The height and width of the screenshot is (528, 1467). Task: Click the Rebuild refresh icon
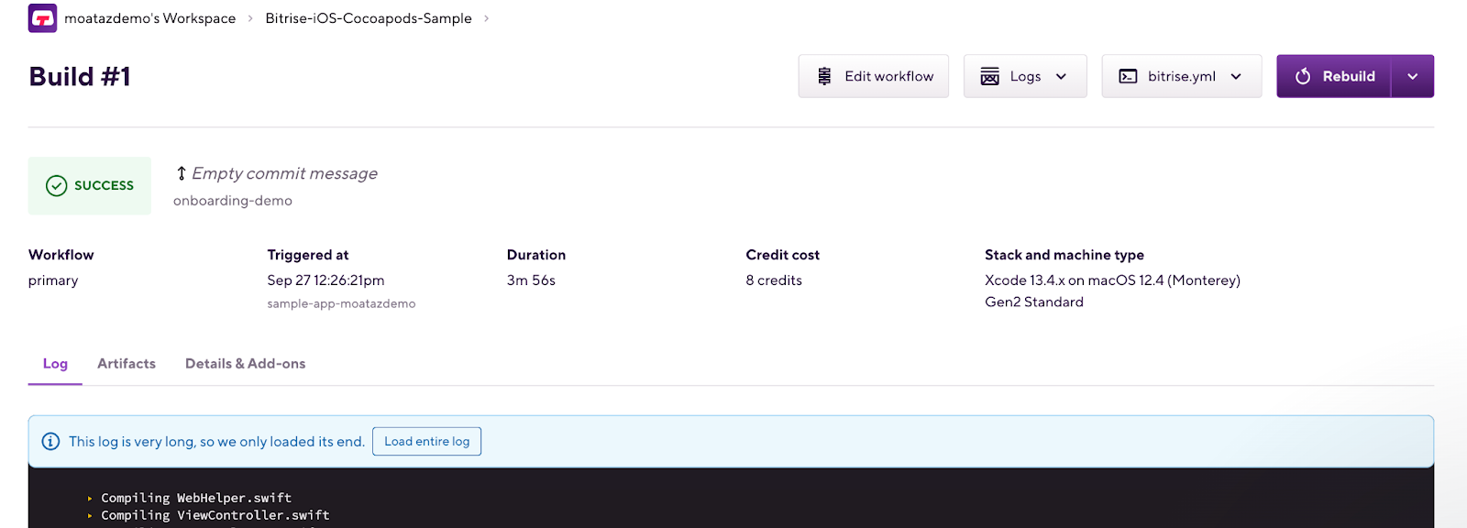pos(1303,76)
